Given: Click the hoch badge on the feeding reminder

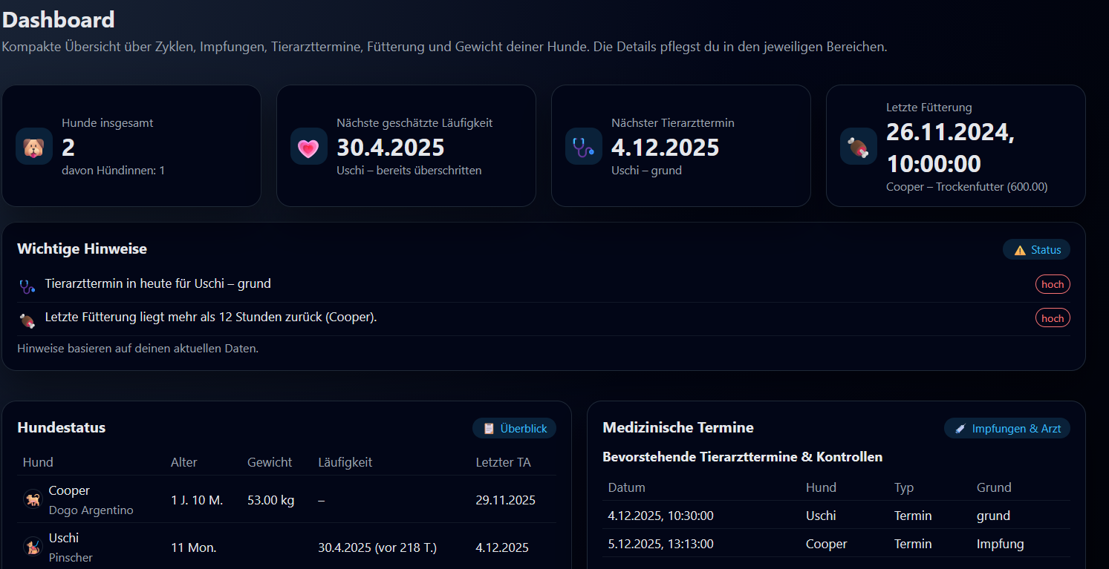Looking at the screenshot, I should click(x=1053, y=318).
